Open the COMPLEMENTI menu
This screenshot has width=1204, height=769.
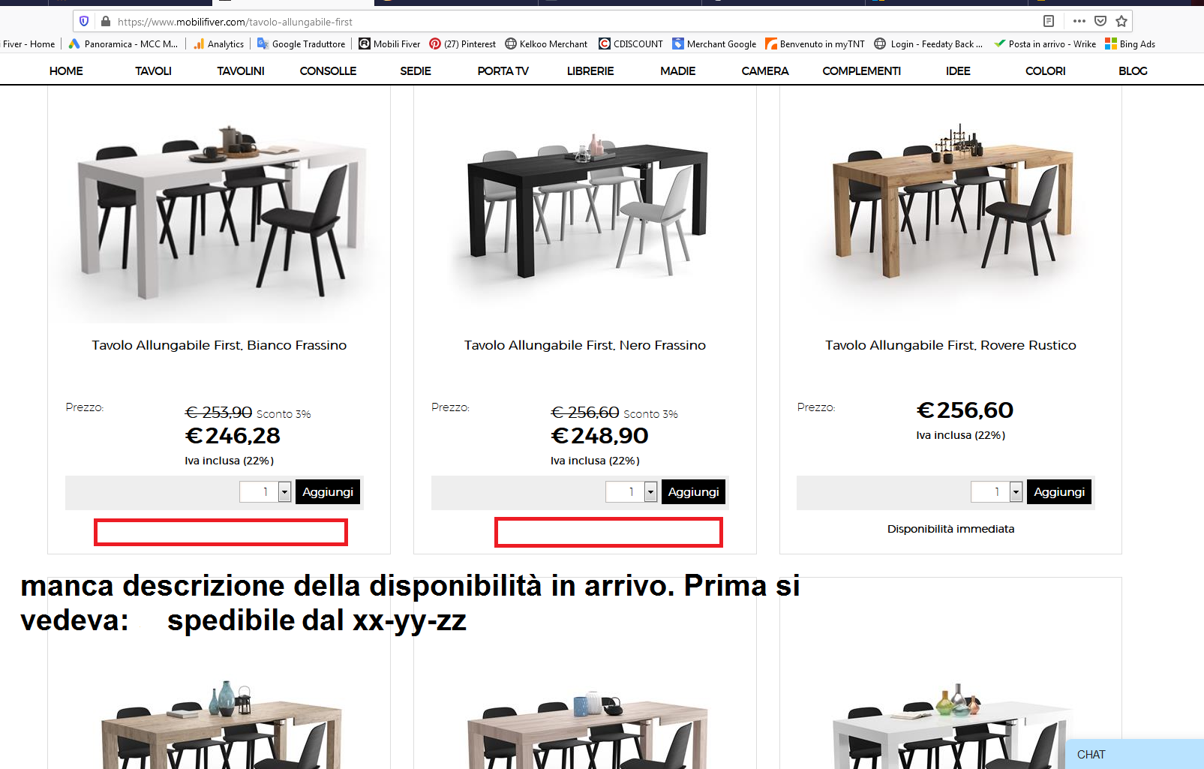click(x=861, y=71)
